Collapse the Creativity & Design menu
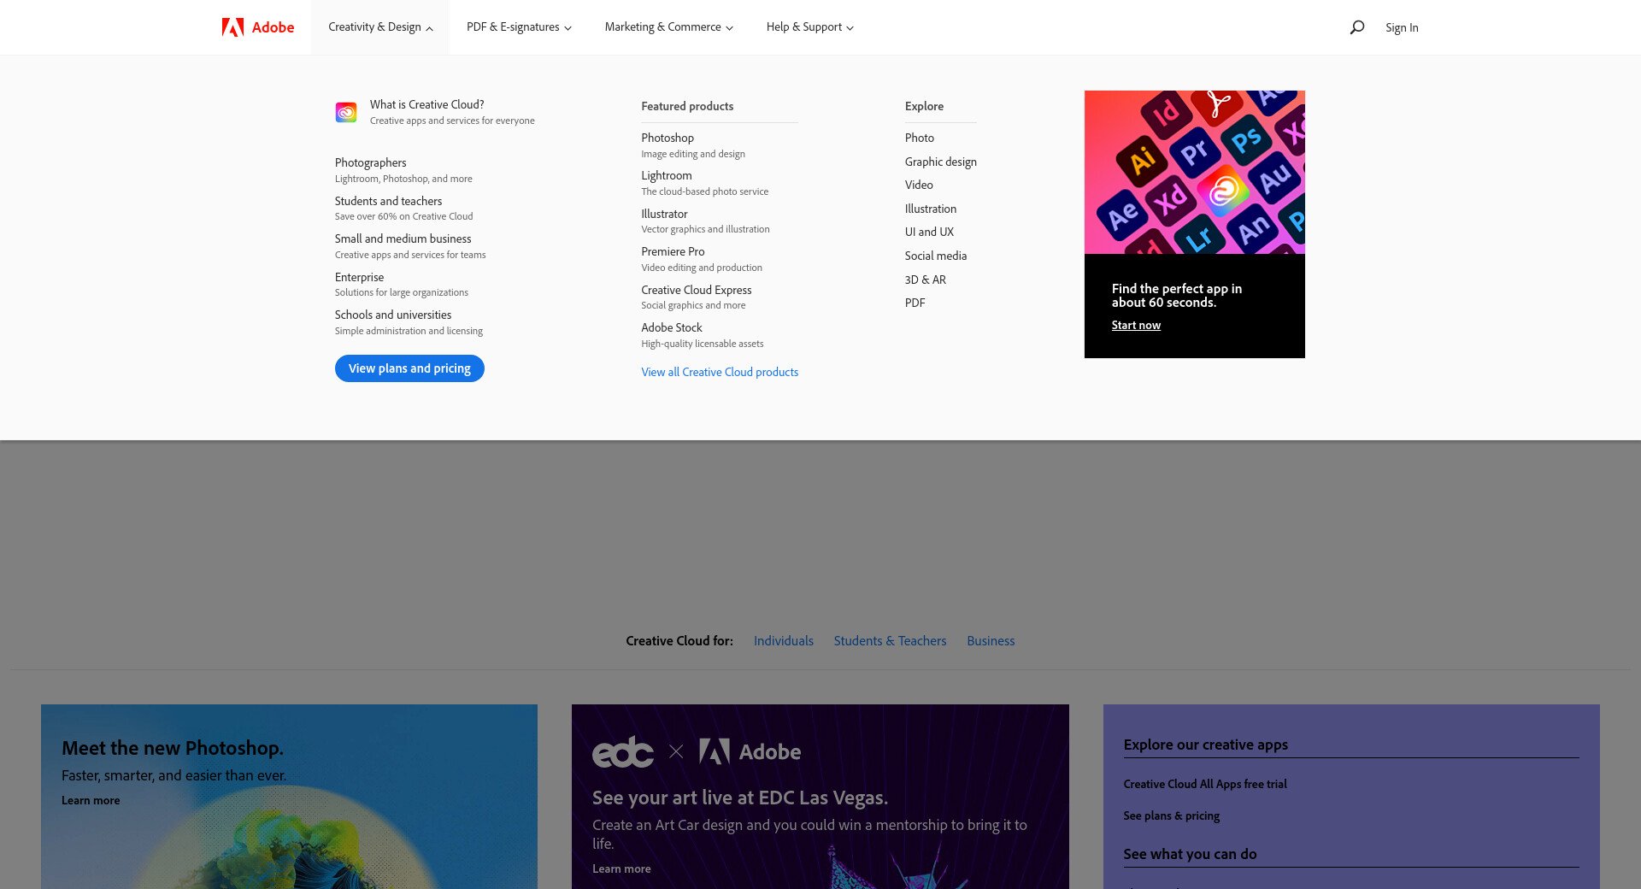Viewport: 1641px width, 889px height. (x=380, y=27)
